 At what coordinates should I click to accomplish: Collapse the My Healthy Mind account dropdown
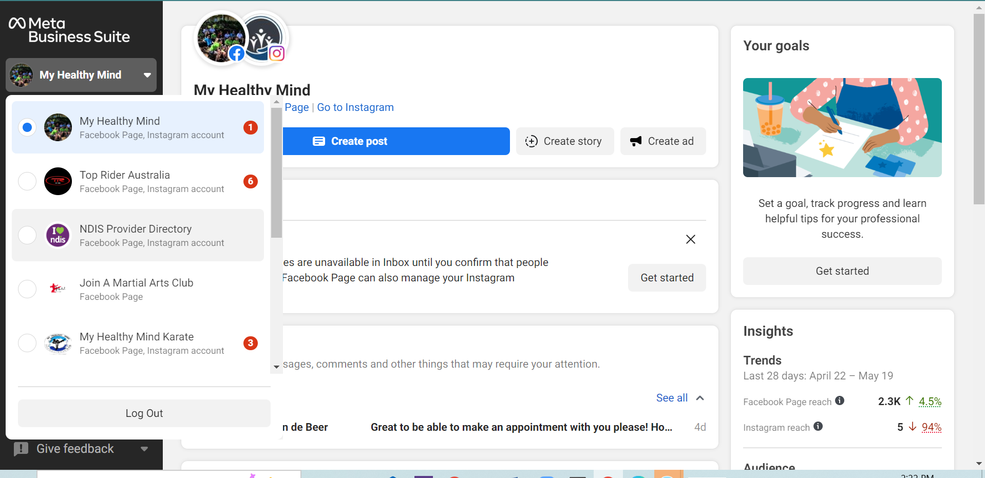[147, 75]
